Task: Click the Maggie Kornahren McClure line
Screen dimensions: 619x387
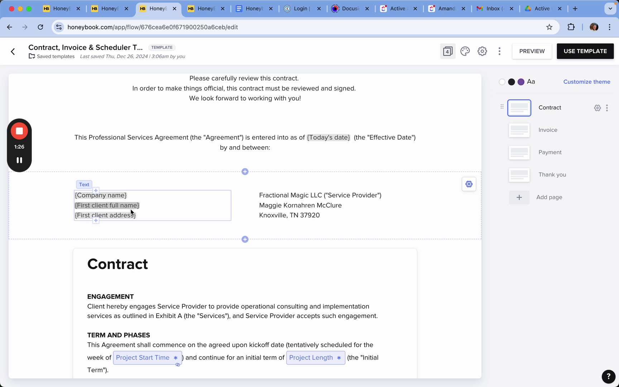Action: pos(300,205)
